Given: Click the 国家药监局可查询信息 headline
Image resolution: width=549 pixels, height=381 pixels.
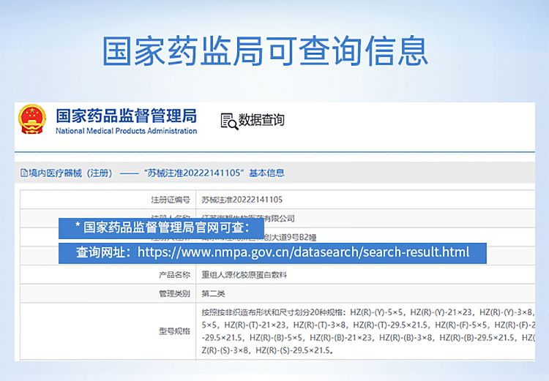Looking at the screenshot, I should (x=266, y=50).
